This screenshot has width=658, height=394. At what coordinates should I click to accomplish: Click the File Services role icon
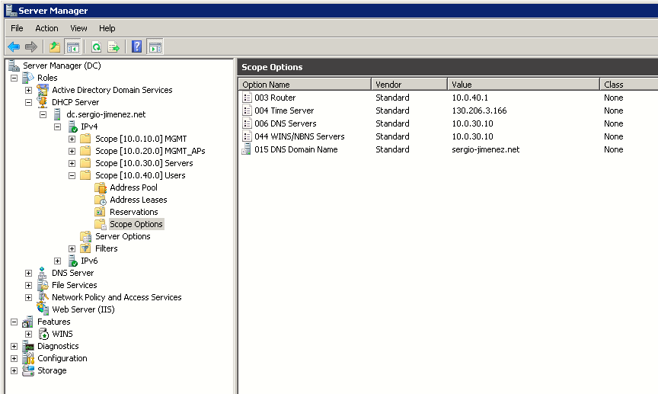point(43,285)
